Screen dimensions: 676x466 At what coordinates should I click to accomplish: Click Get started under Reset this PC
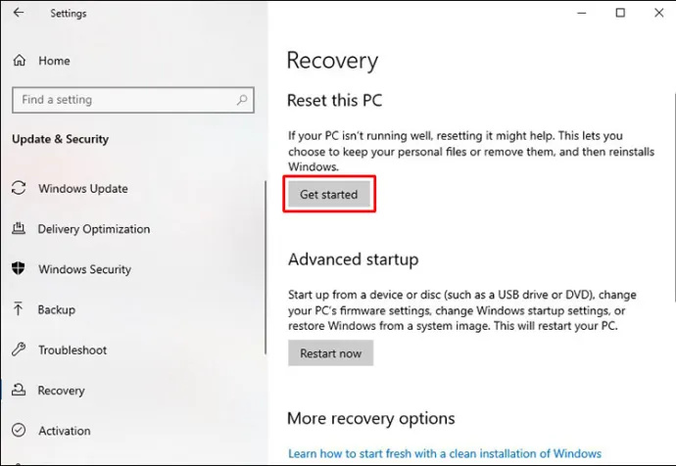329,194
